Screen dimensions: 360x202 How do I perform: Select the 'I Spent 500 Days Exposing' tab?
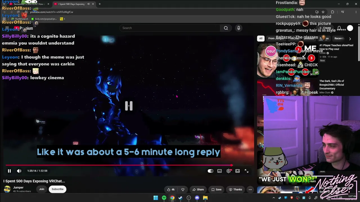[x=71, y=4]
